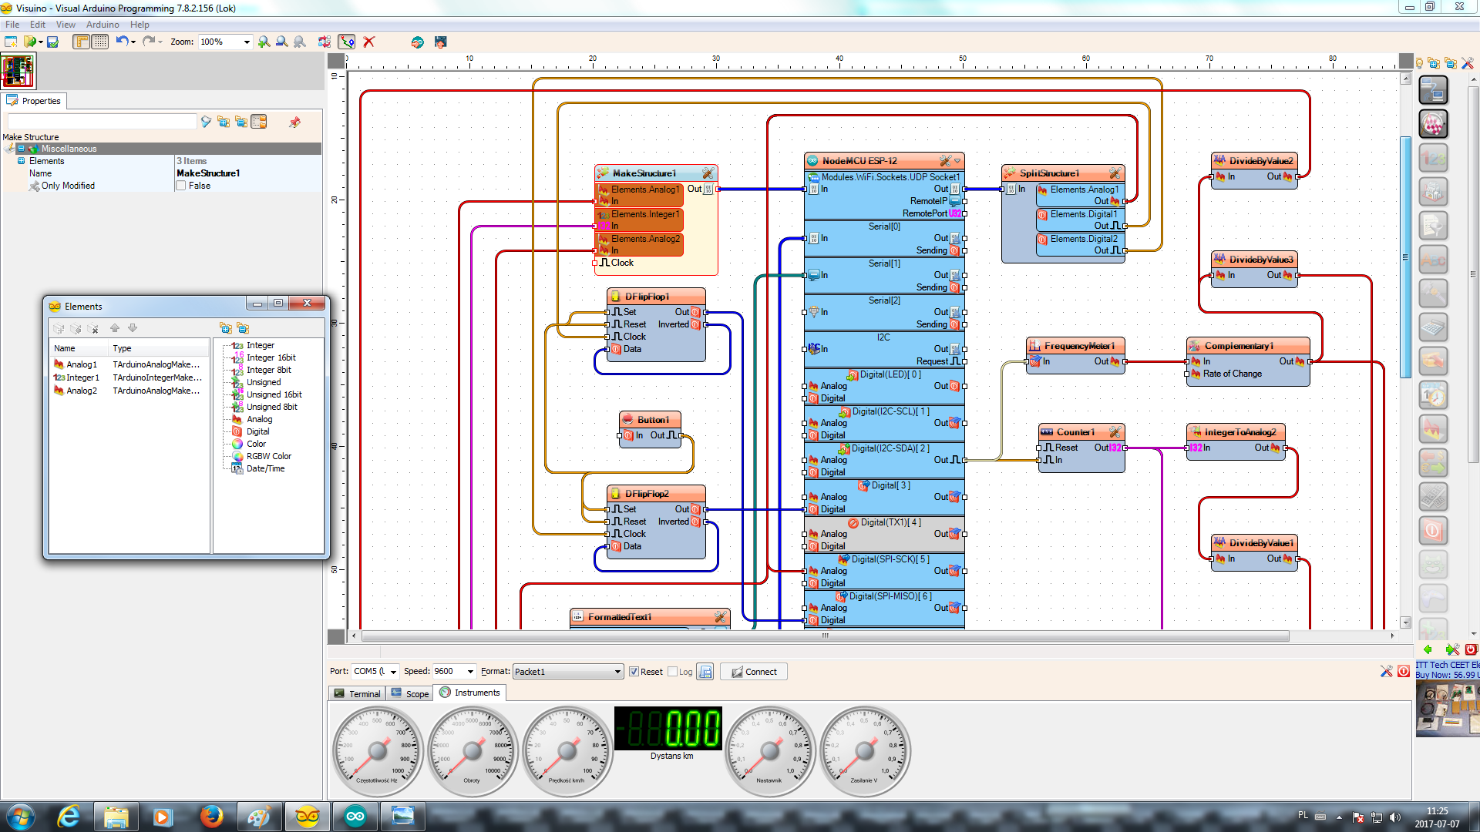This screenshot has height=832, width=1480.
Task: Click the Windows Start button
Action: coord(21,817)
